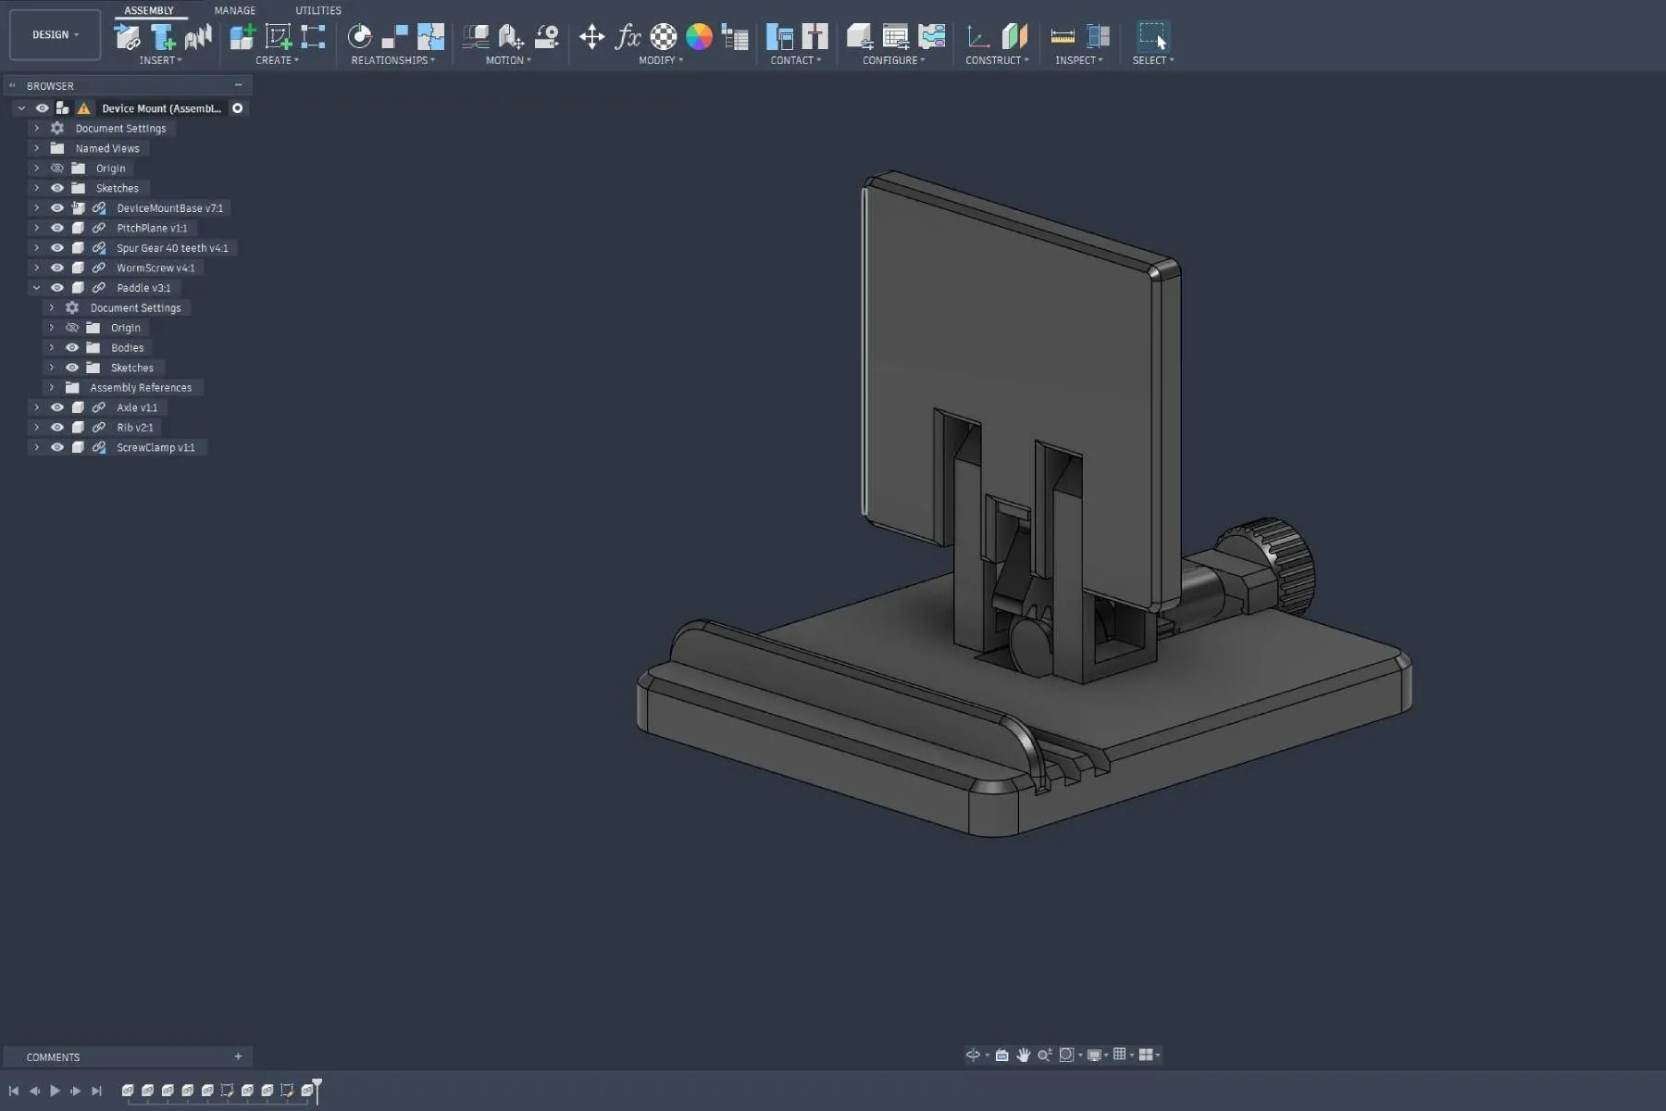Select the Move/Copy arrows tool
The height and width of the screenshot is (1111, 1666).
pyautogui.click(x=591, y=37)
